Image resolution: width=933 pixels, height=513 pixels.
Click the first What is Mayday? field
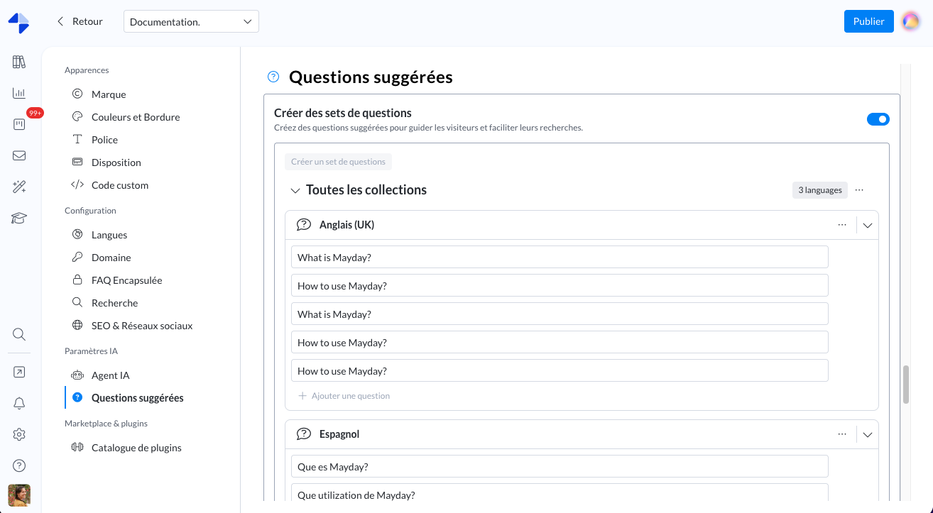coord(559,258)
